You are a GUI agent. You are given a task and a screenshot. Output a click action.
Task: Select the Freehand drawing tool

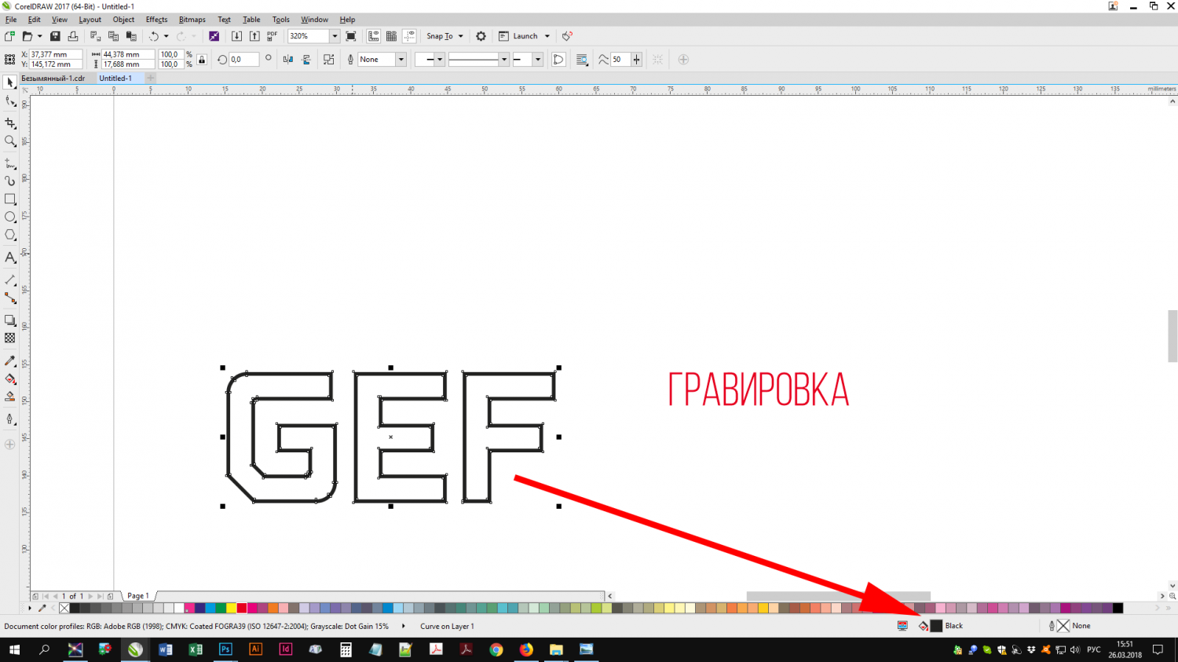(10, 163)
